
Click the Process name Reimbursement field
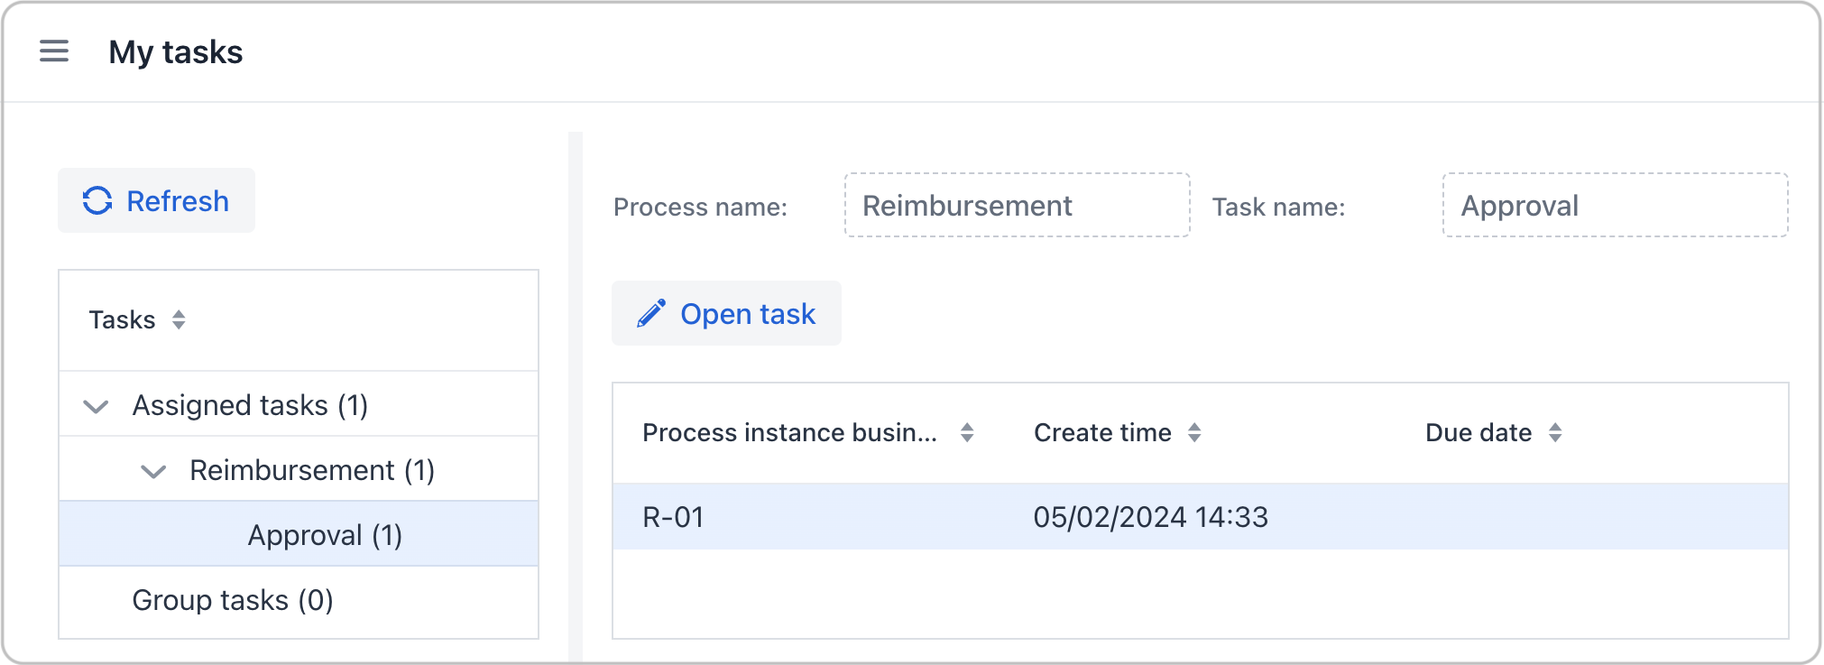pos(1017,206)
